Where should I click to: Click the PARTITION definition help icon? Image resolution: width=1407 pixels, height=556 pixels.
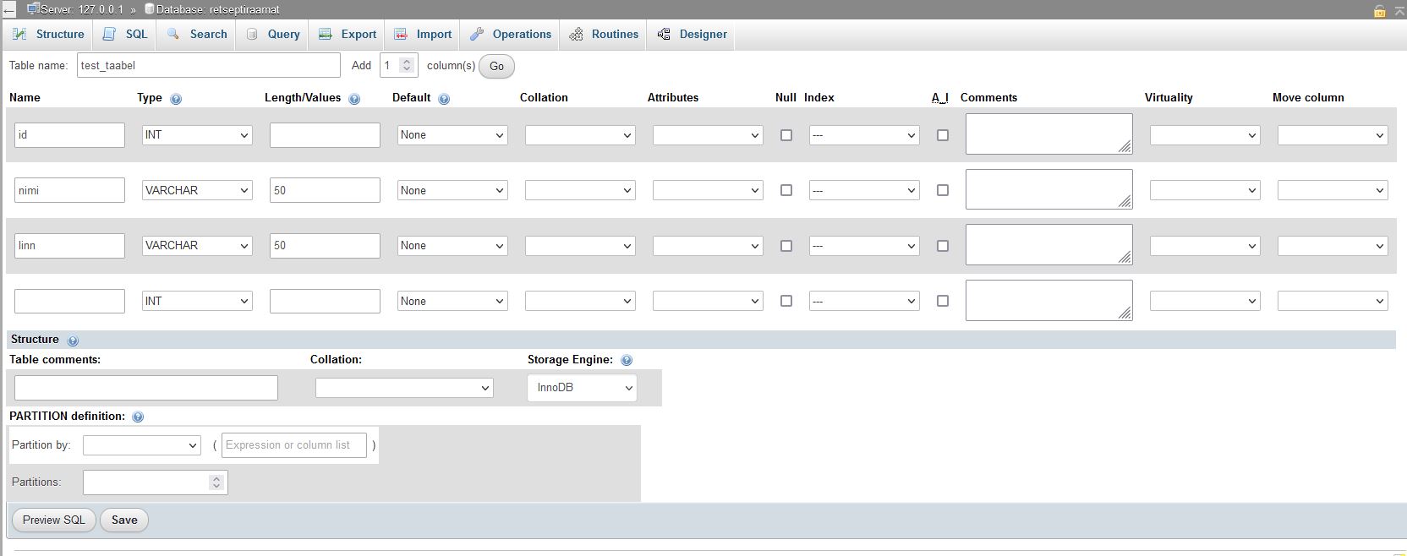[x=138, y=417]
